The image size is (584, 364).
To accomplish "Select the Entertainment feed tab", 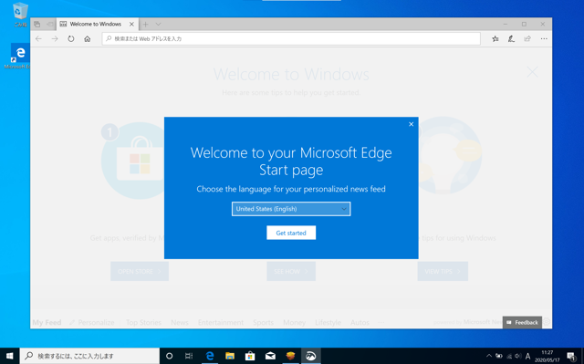I will [221, 322].
